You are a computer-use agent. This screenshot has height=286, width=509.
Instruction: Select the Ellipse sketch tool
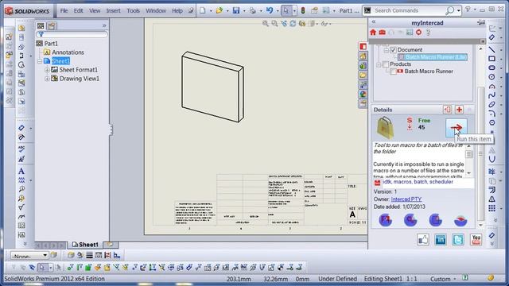[x=492, y=104]
